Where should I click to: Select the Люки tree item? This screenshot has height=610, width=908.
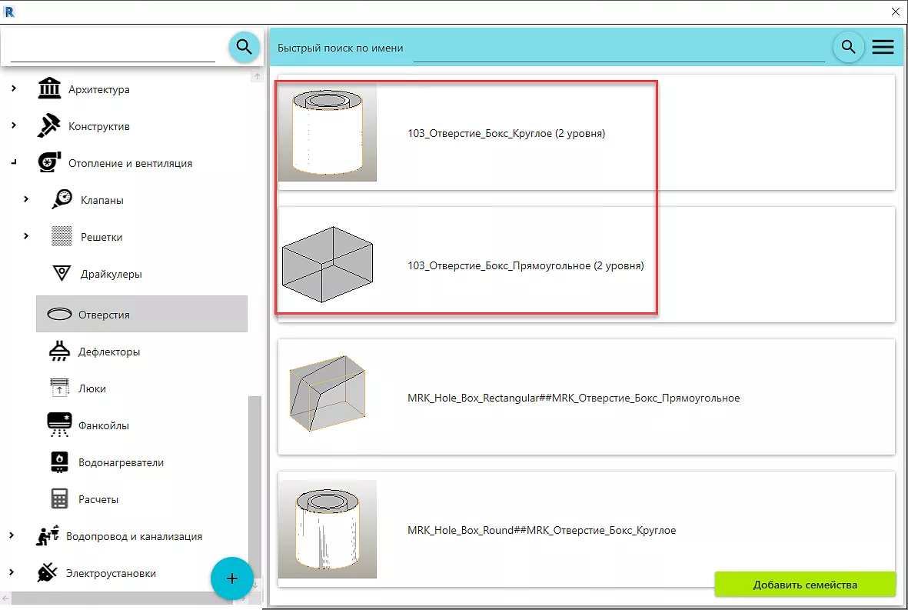(x=92, y=388)
